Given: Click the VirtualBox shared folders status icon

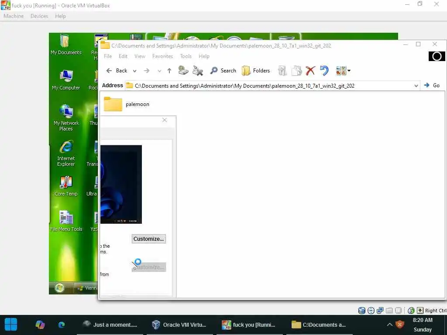Looking at the screenshot, I should click(389, 311).
